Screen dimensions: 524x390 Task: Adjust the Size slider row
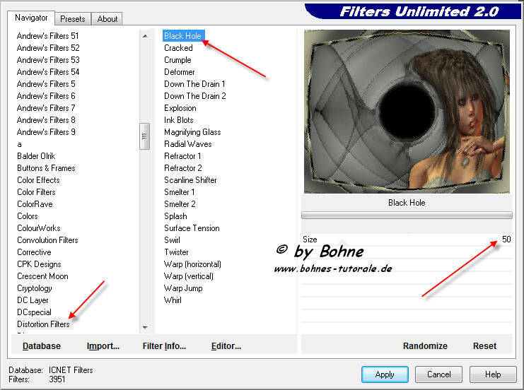click(407, 240)
